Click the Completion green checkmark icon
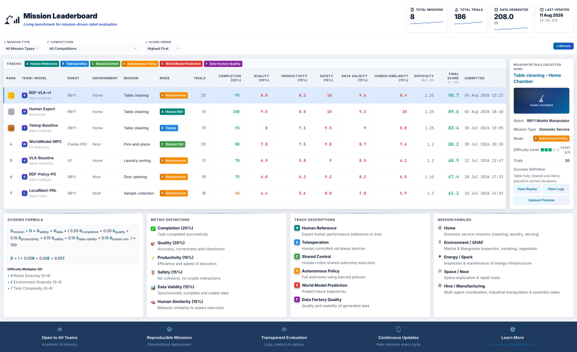577x352 pixels. point(153,228)
